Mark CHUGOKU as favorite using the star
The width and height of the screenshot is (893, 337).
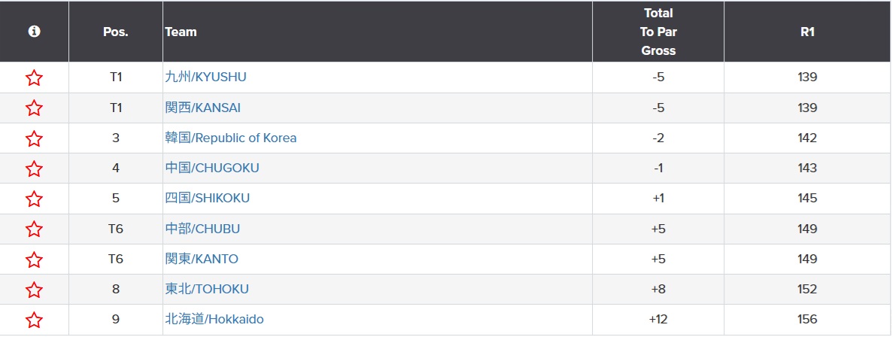[34, 168]
